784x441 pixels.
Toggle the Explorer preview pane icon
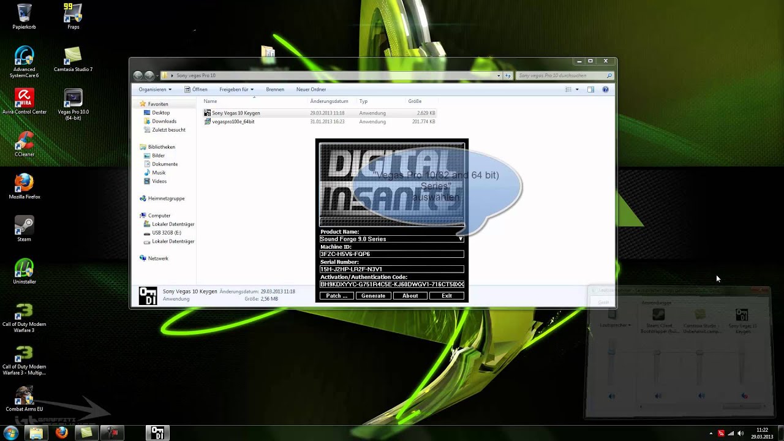pyautogui.click(x=590, y=89)
